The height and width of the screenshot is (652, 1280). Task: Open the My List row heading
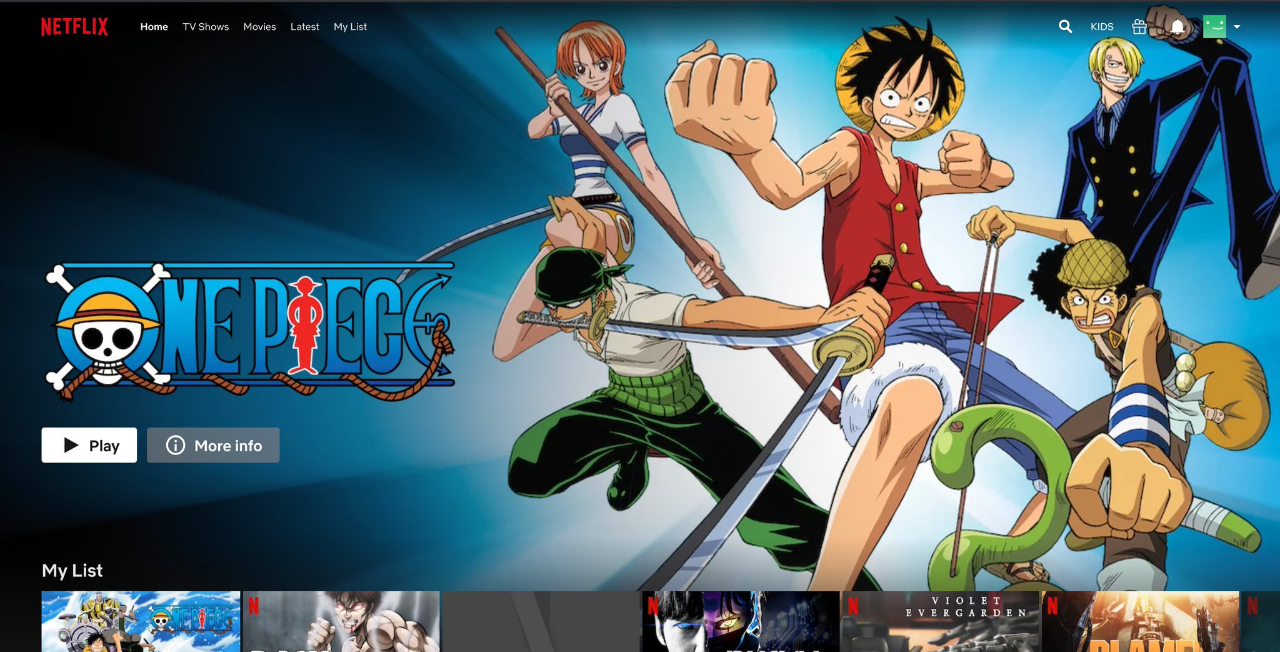(x=72, y=570)
